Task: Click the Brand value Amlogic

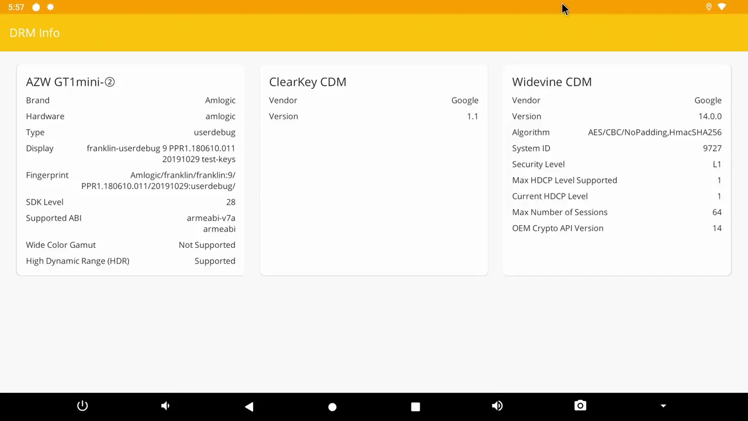Action: tap(220, 101)
